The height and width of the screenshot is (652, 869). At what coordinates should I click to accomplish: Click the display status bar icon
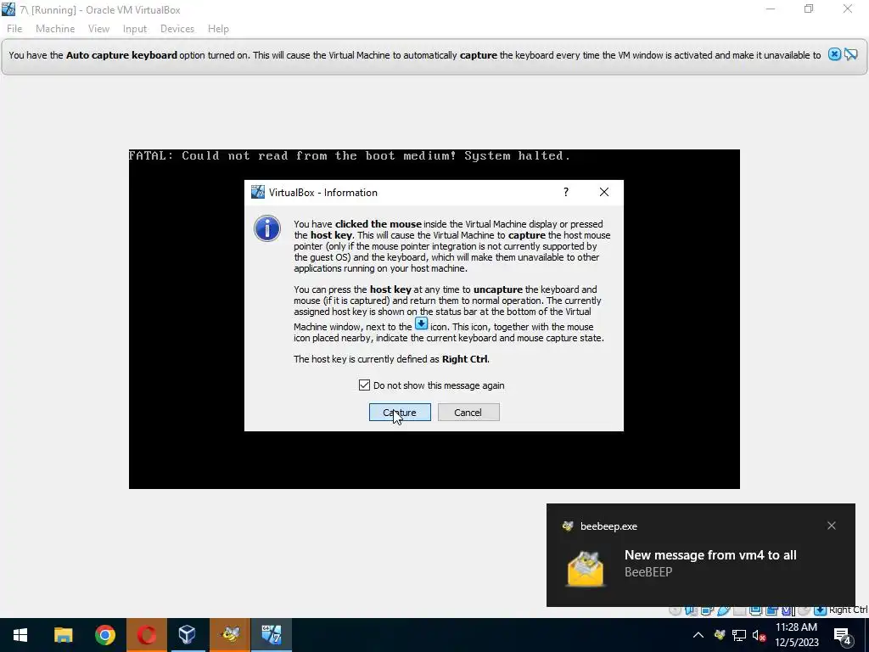755,610
